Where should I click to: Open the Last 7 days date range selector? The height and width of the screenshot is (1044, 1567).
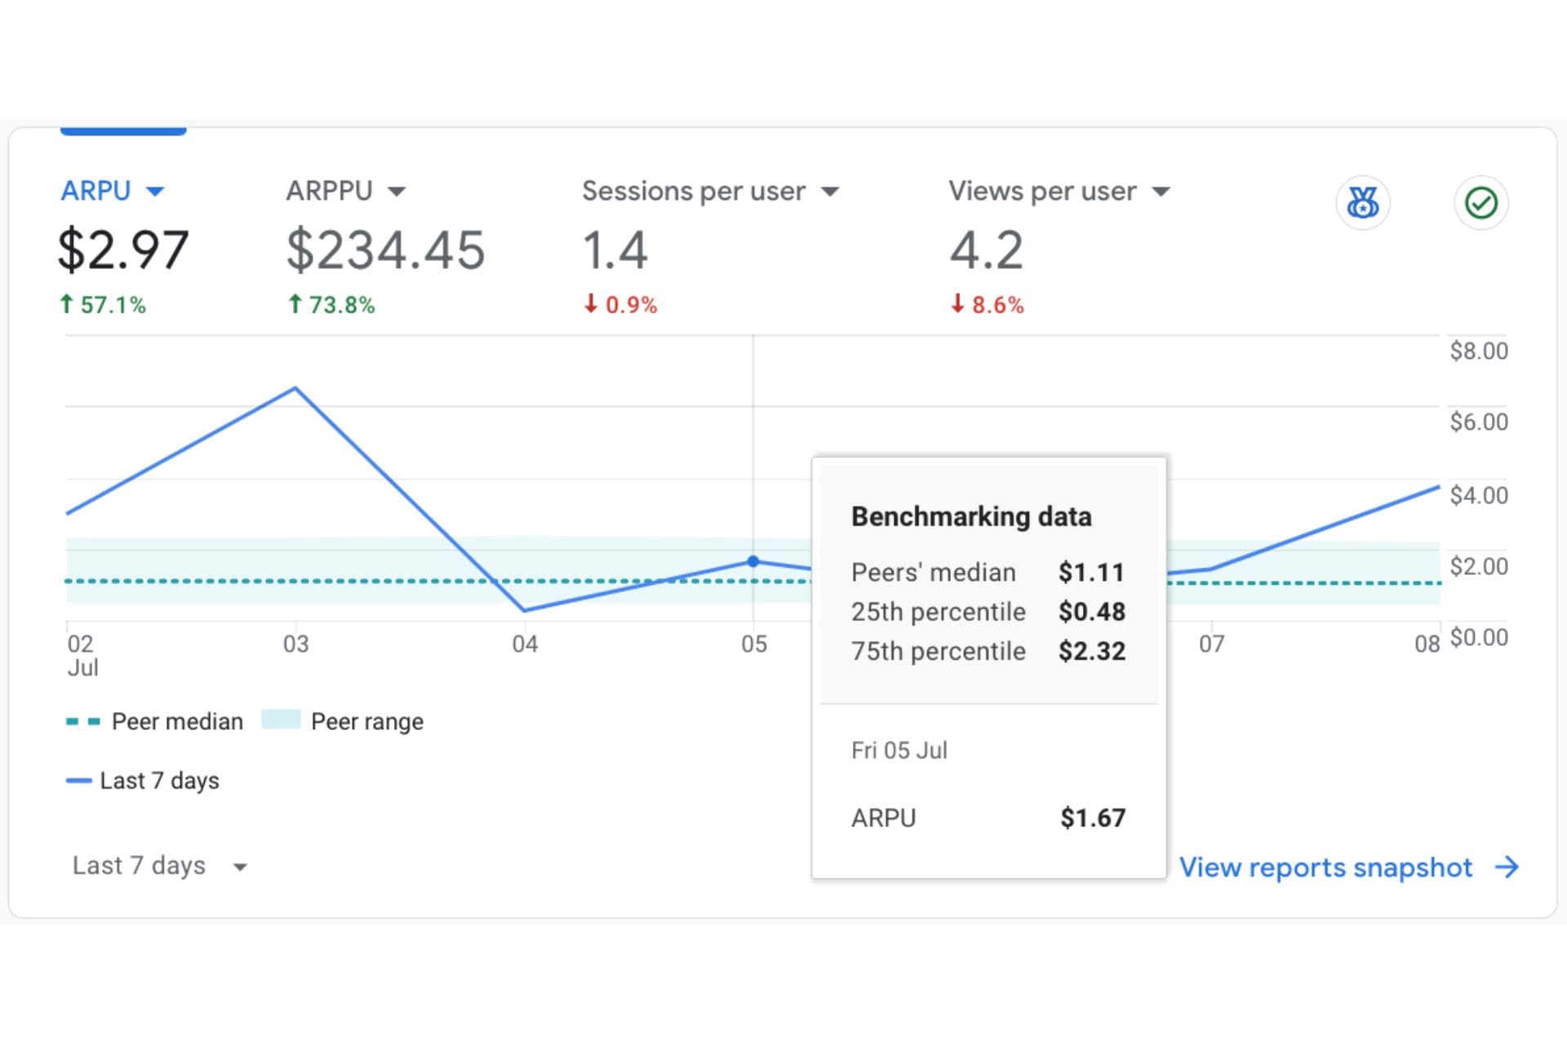tap(159, 865)
